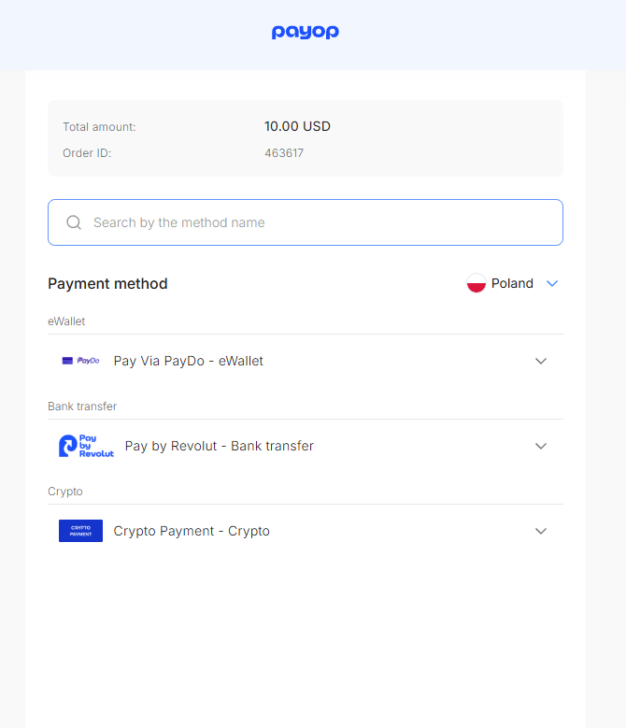Screen dimensions: 626x728
Task: Select Pay by Revolut - Bank transfer
Action: (306, 446)
